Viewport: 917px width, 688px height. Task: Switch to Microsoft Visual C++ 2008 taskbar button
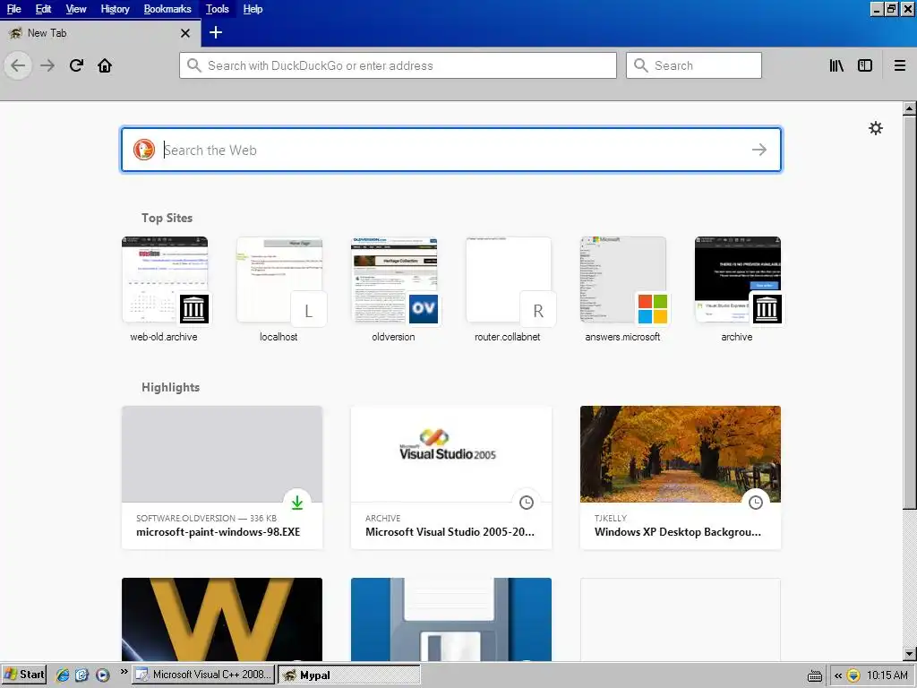click(x=203, y=675)
